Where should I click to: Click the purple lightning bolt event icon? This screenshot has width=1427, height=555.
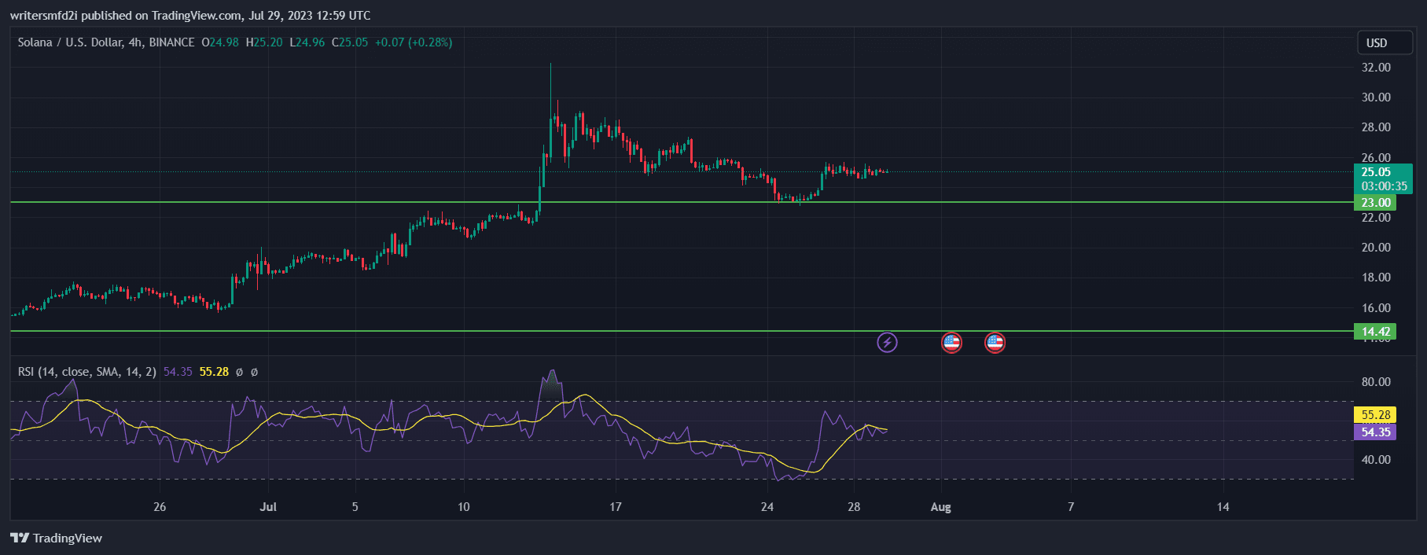pyautogui.click(x=887, y=343)
